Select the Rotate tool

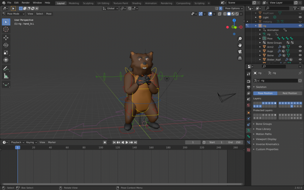(x=6, y=45)
